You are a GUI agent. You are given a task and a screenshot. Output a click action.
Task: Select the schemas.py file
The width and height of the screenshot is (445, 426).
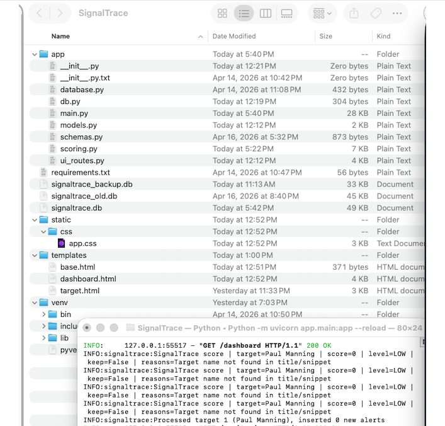[227, 137]
